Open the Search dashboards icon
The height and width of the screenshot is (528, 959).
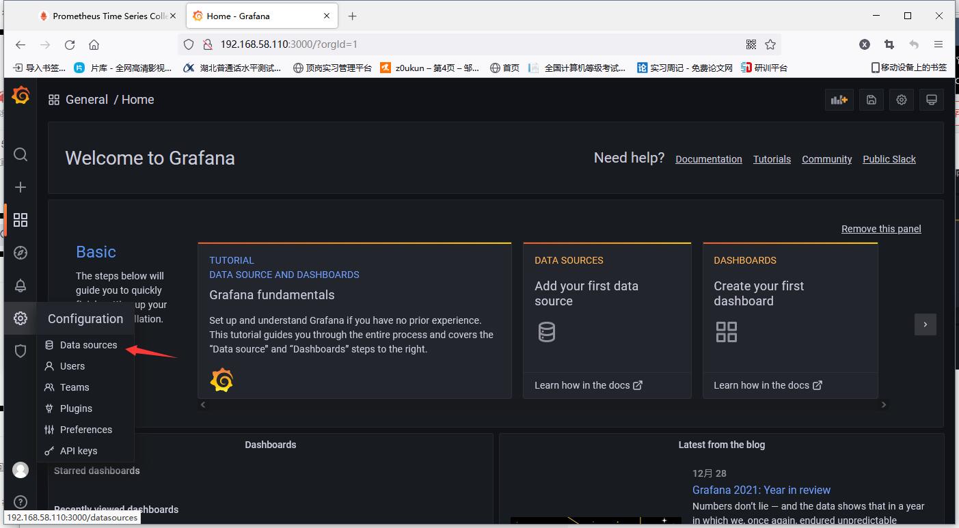(x=21, y=154)
